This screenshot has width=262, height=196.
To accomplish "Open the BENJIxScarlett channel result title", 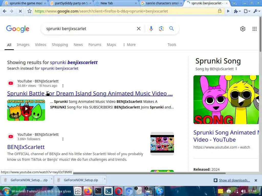I will [26, 147].
